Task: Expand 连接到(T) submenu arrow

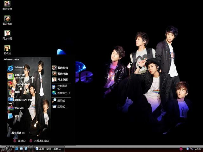Action: coord(69,93)
